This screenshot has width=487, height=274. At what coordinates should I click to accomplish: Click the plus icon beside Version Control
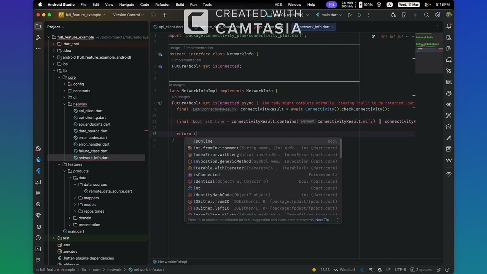(164, 15)
